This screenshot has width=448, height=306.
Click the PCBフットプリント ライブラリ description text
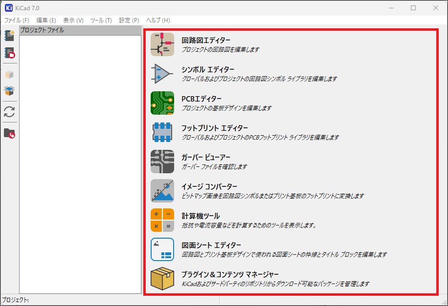(x=261, y=138)
